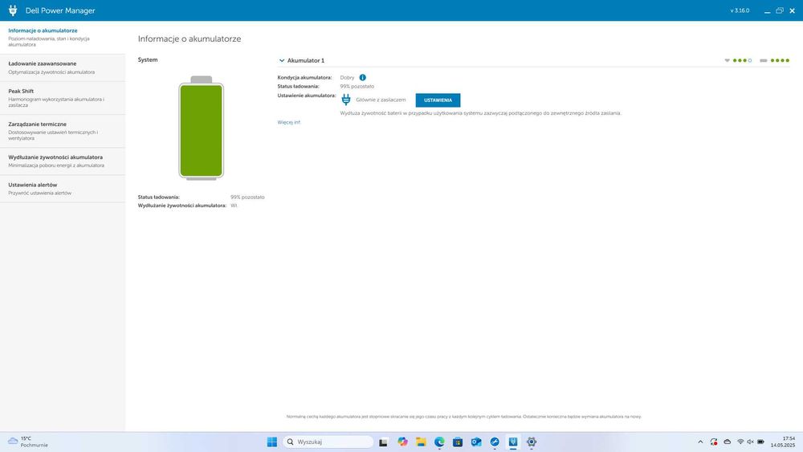Click the Kondycja akumulatora label

click(304, 78)
